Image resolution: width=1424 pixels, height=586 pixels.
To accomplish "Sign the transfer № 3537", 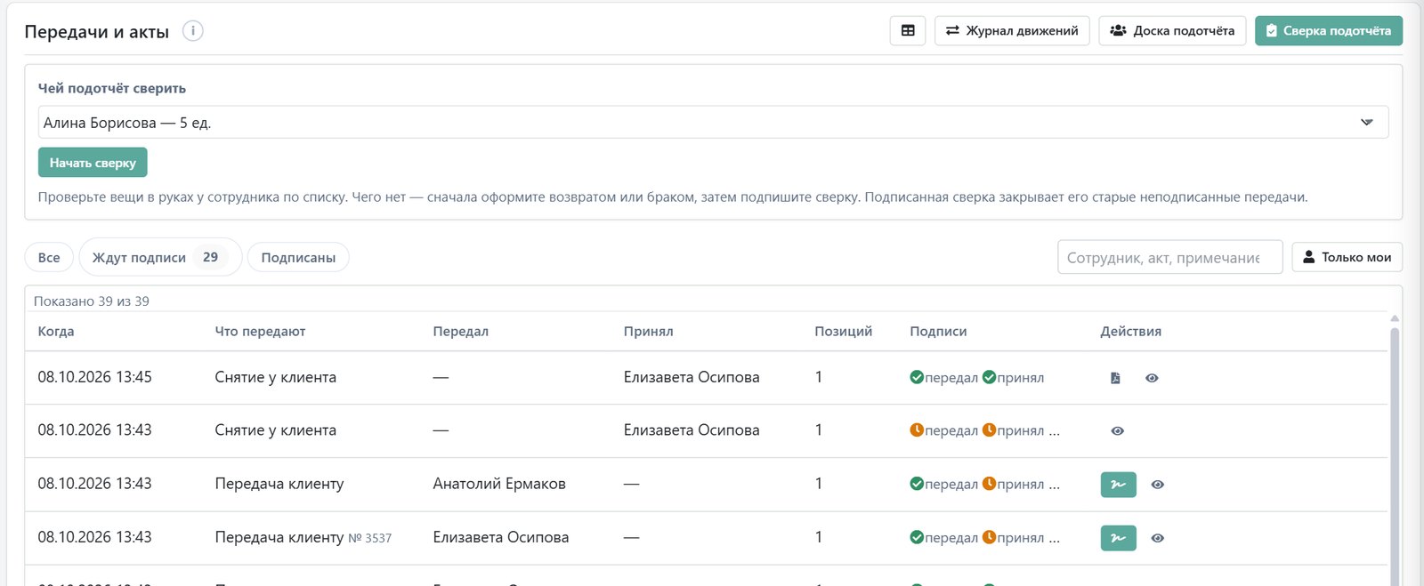I will [1119, 538].
